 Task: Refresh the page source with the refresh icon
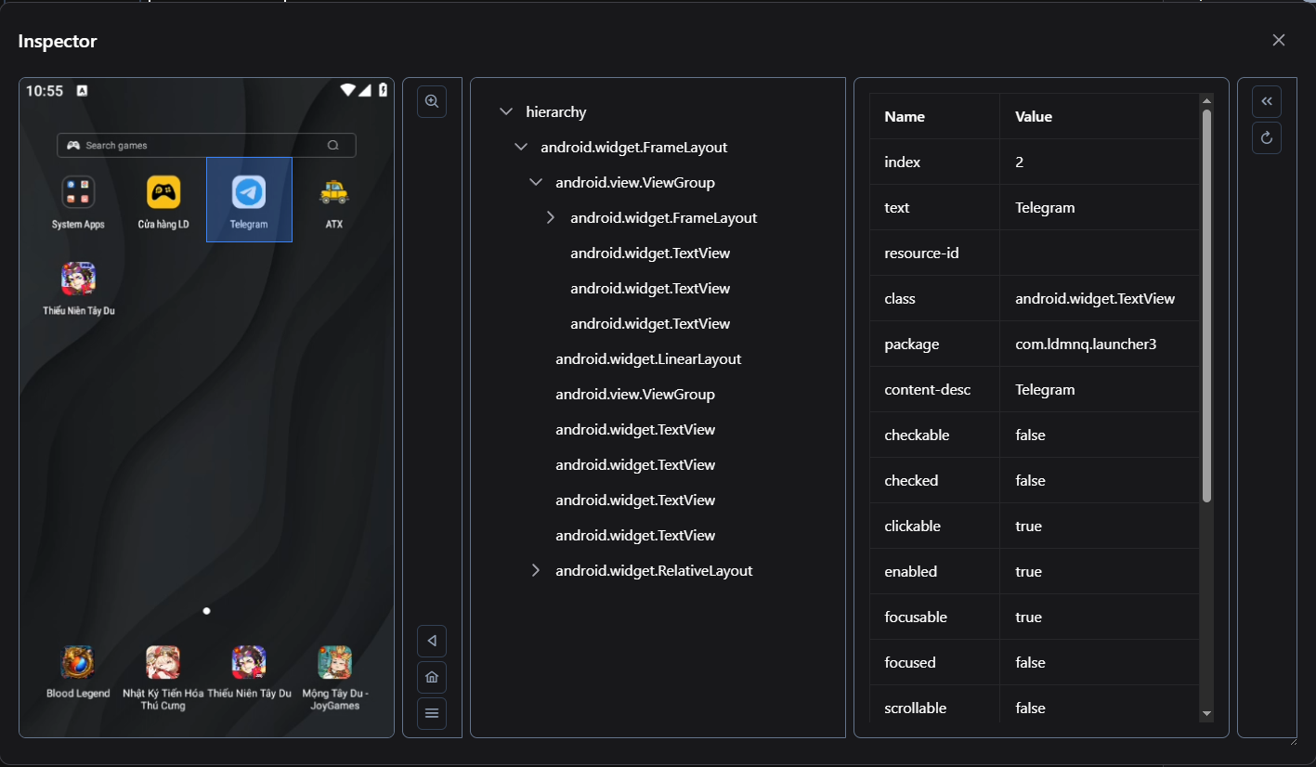point(1266,137)
